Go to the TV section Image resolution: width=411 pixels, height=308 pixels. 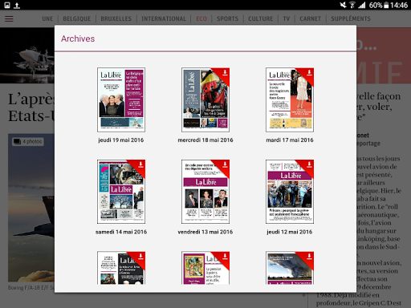pyautogui.click(x=287, y=18)
